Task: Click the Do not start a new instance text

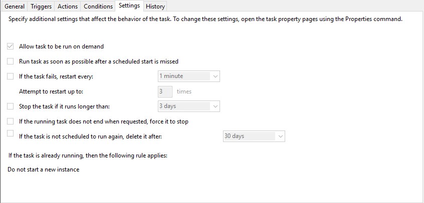Action: (x=44, y=169)
